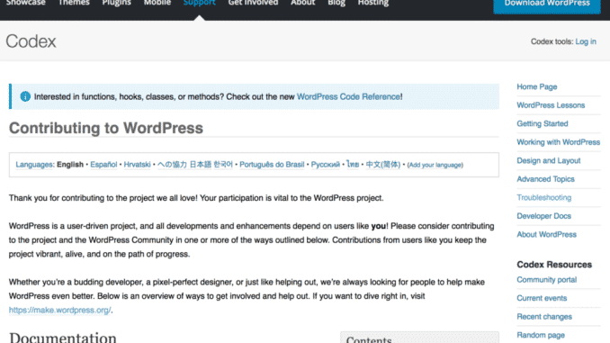Image resolution: width=610 pixels, height=343 pixels.
Task: Go to the About nav item
Action: tap(302, 3)
